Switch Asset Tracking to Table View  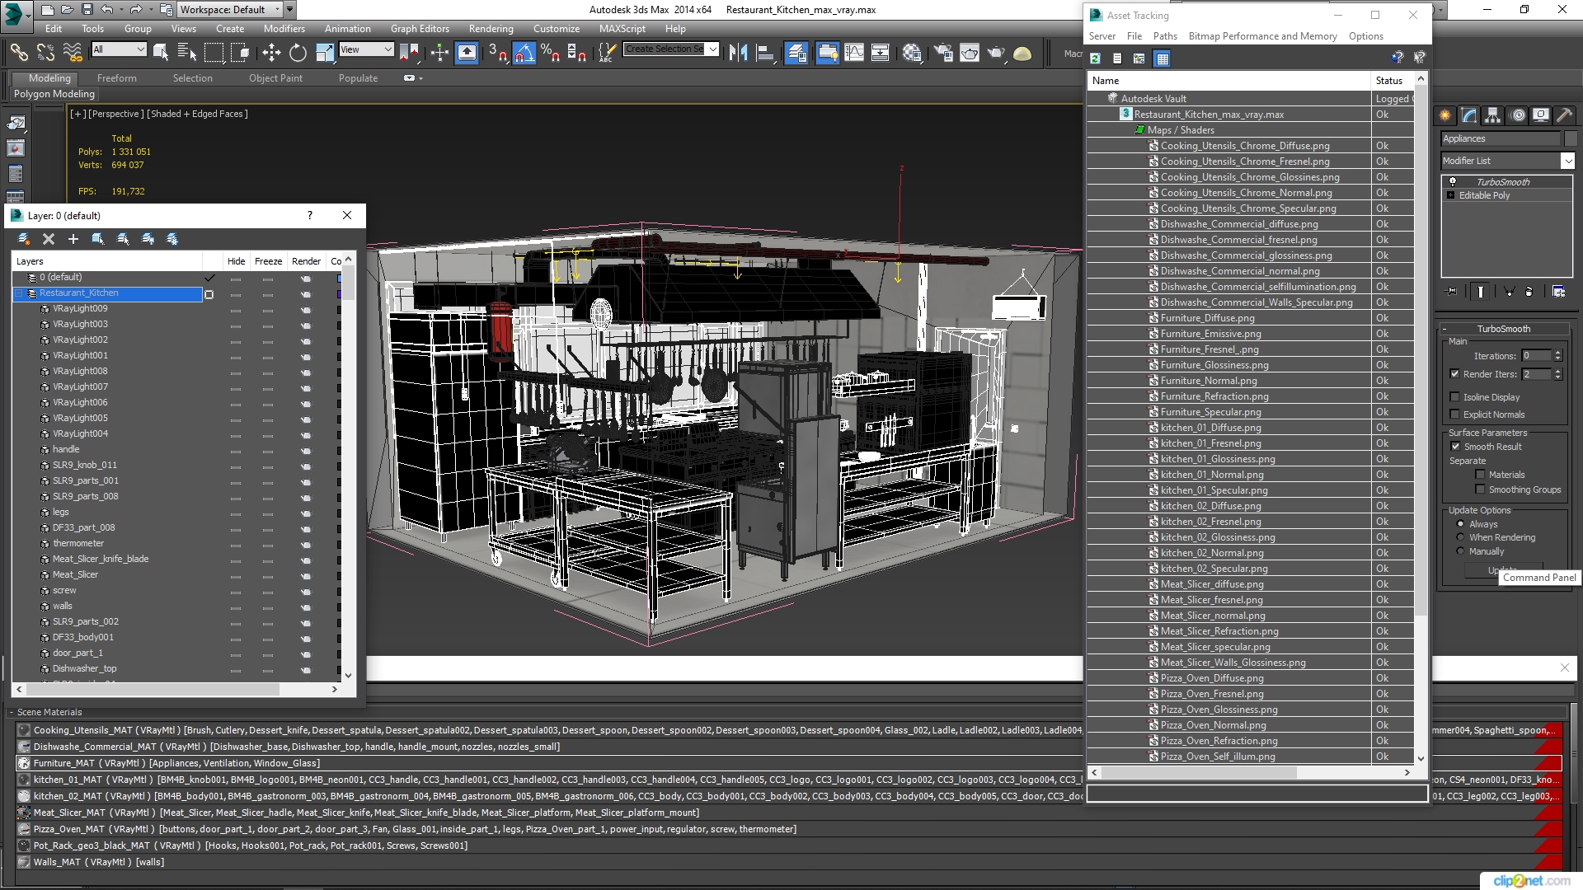1163,59
